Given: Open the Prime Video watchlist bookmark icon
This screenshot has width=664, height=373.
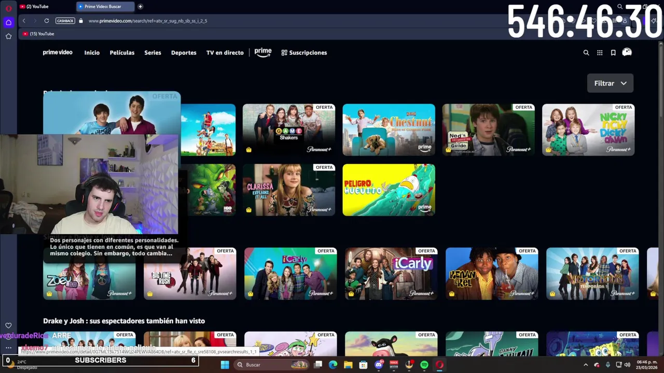Looking at the screenshot, I should [x=613, y=52].
